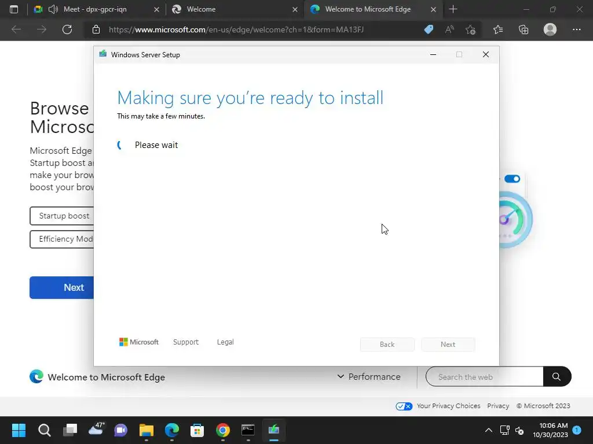Refresh the Edge page
Image resolution: width=593 pixels, height=444 pixels.
tap(67, 29)
